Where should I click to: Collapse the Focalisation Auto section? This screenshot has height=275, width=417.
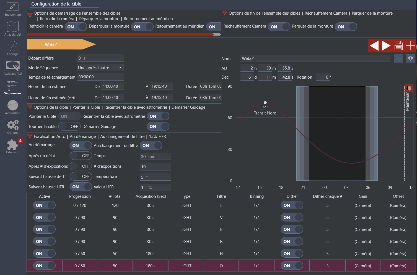pyautogui.click(x=30, y=136)
